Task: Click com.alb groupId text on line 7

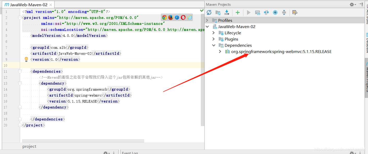Action: (59, 48)
